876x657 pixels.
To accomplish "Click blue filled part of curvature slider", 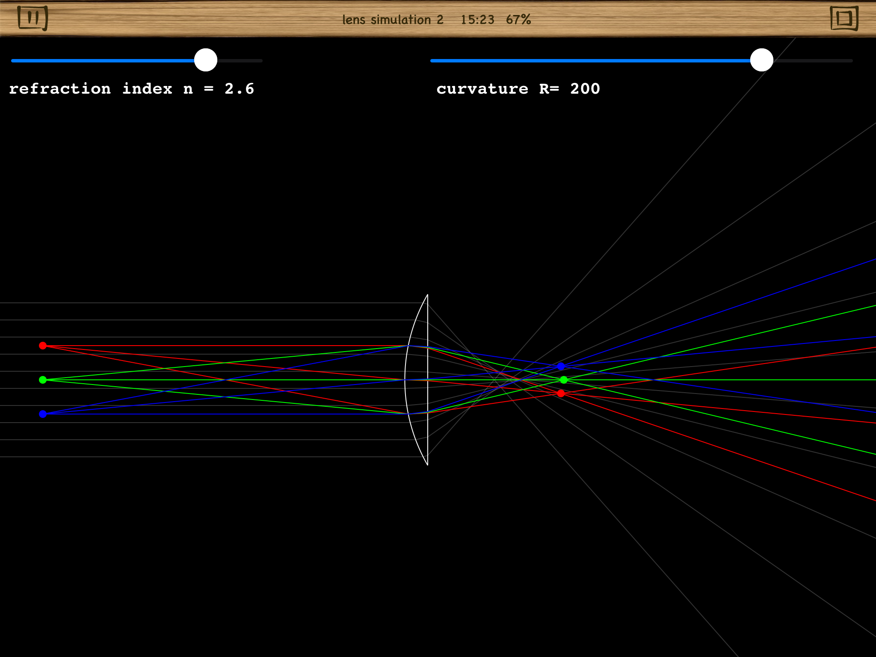I will coord(590,61).
